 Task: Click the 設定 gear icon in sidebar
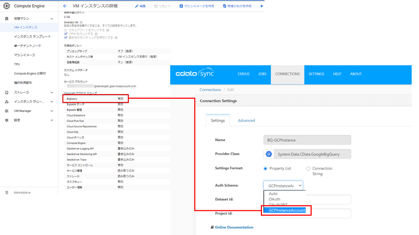[x=7, y=120]
